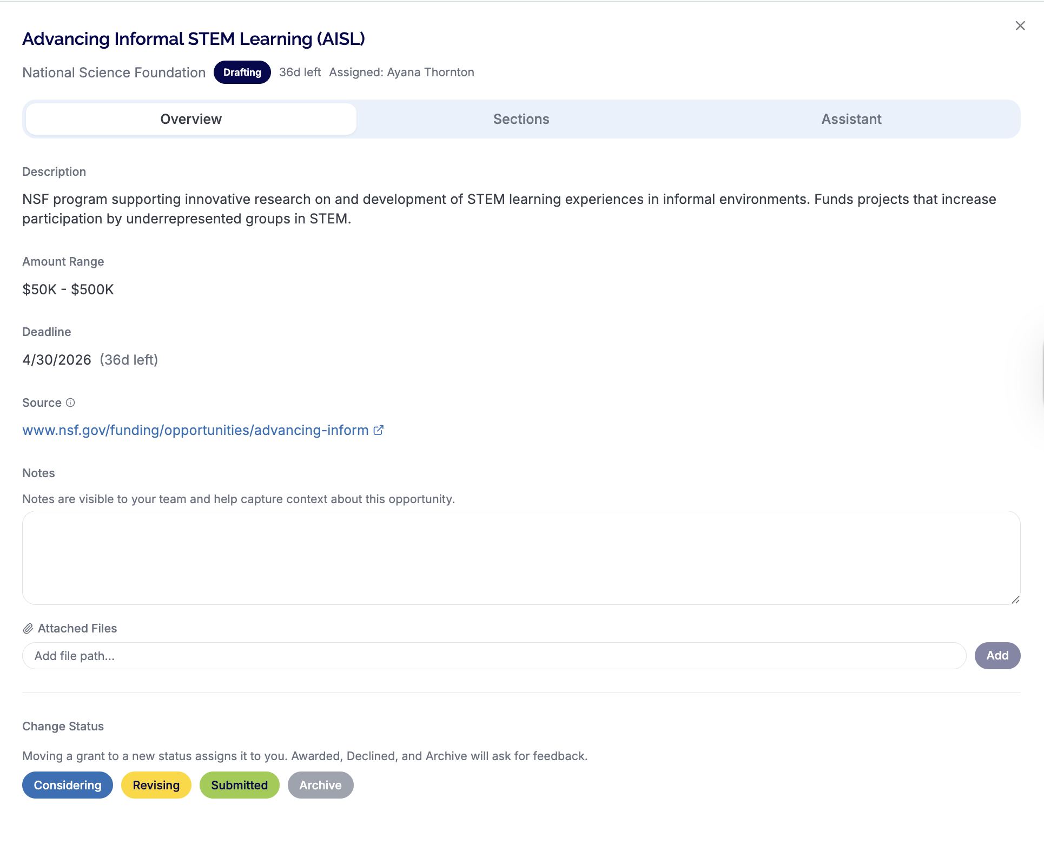Open the Assistant tab
The image size is (1044, 844).
coord(851,119)
